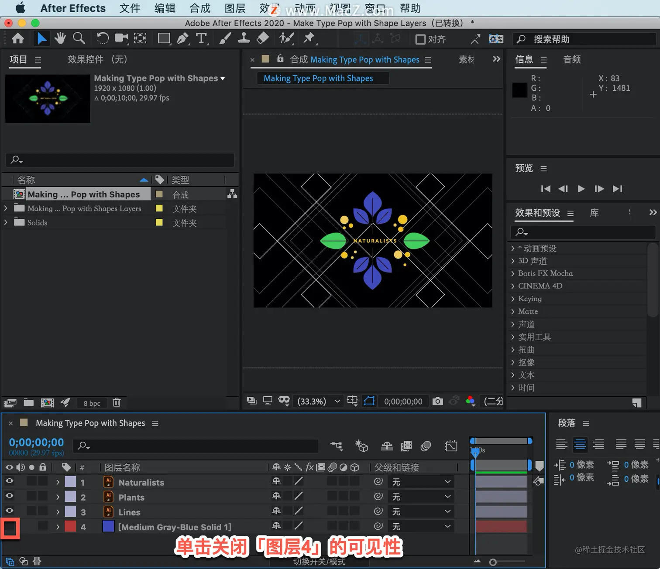Screen dimensions: 660x569
Task: Select the Rectangle shape tool
Action: click(164, 39)
